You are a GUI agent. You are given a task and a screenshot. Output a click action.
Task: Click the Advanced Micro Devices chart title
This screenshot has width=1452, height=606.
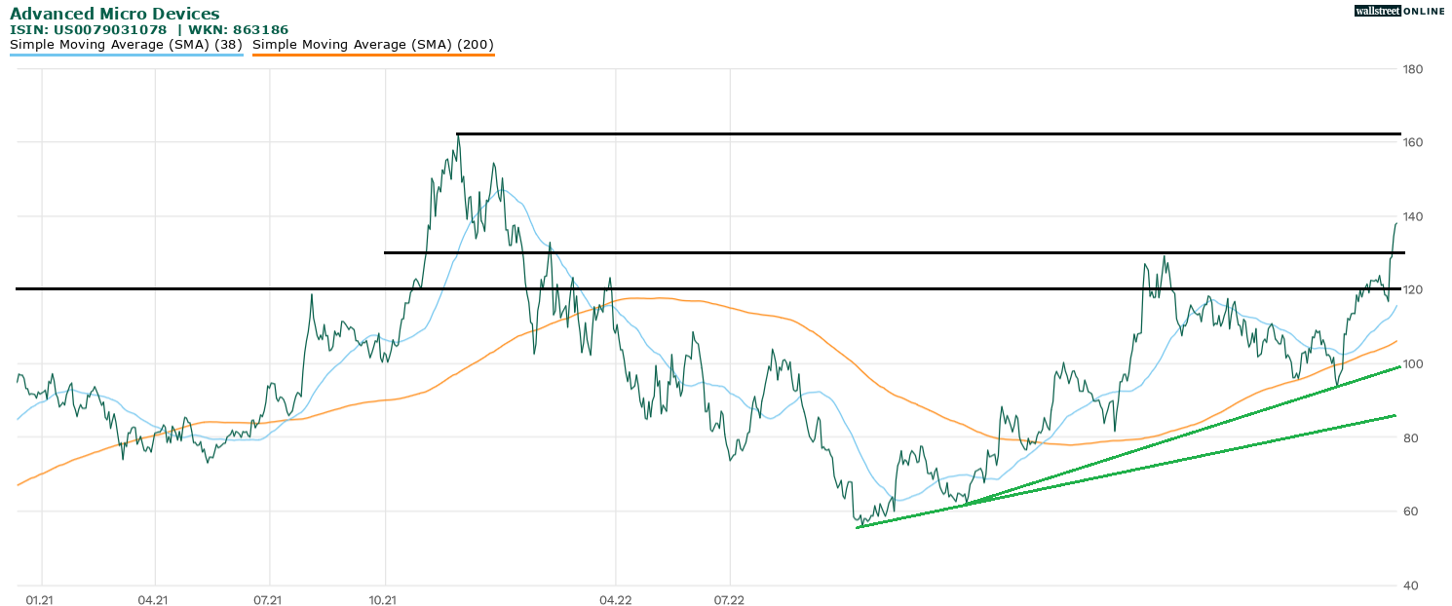click(x=115, y=14)
